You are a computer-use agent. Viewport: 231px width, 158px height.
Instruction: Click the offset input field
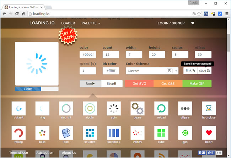[x=203, y=55]
